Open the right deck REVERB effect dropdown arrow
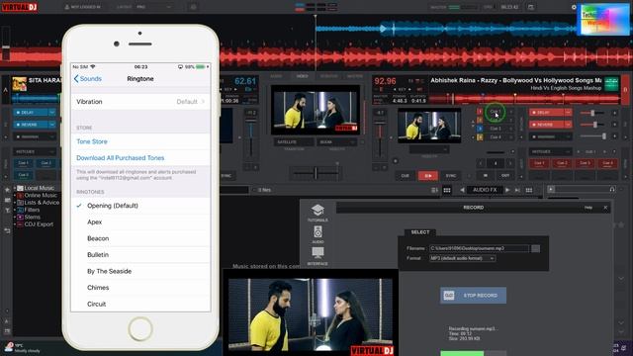Image resolution: width=633 pixels, height=356 pixels. (568, 125)
